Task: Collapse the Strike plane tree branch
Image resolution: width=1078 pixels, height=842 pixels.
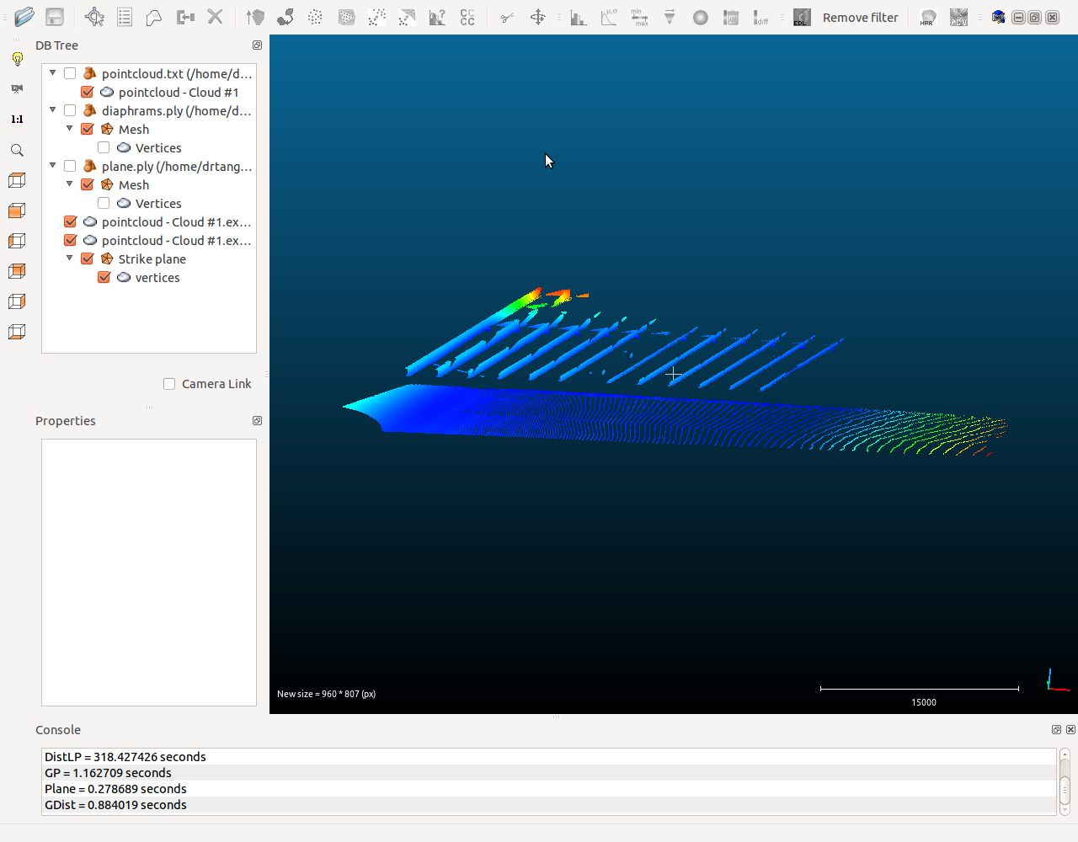Action: point(70,258)
